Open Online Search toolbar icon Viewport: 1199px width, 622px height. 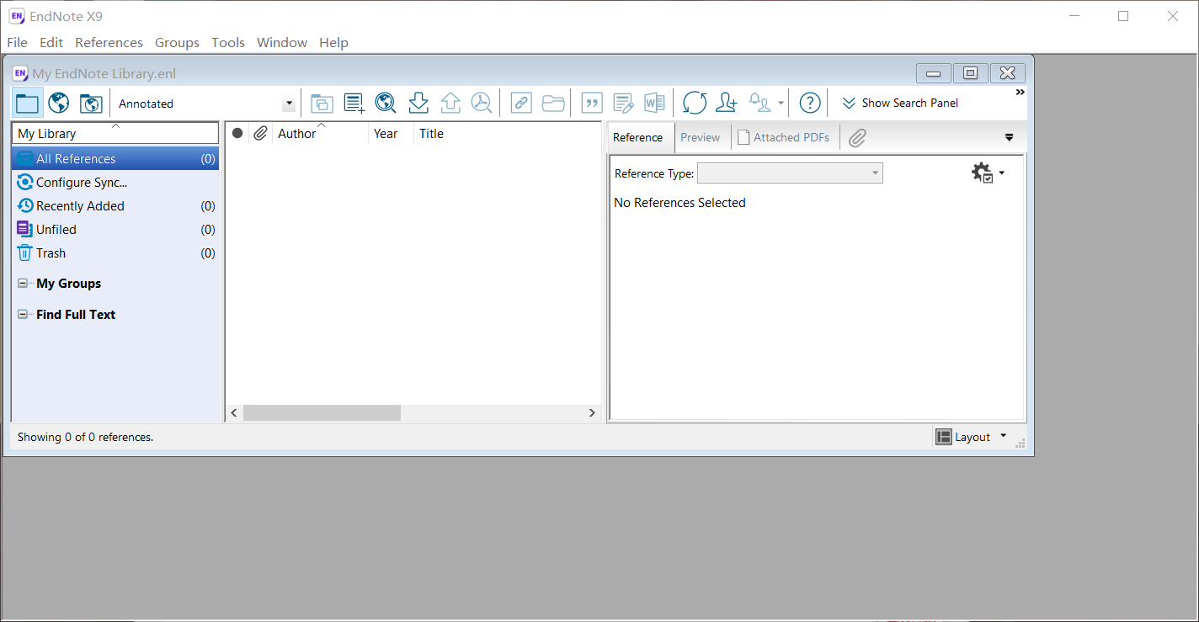coord(386,103)
